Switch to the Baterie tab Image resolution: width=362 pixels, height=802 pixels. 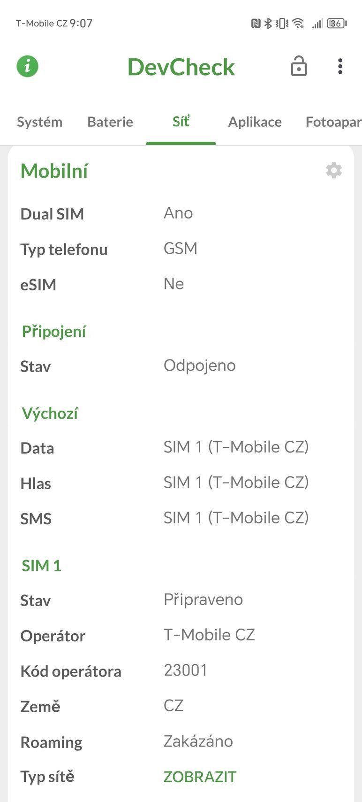tap(110, 122)
